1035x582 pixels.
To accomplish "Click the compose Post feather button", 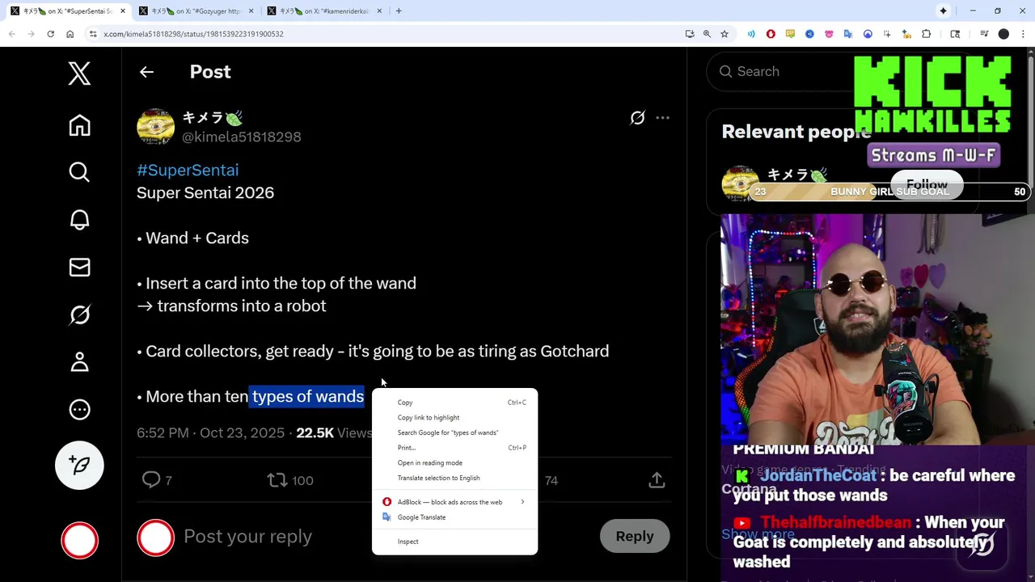I will [x=79, y=465].
